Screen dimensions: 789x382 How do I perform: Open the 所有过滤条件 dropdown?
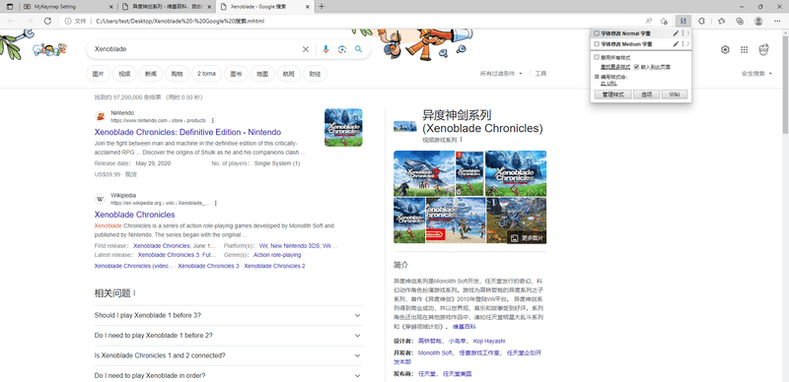click(501, 74)
